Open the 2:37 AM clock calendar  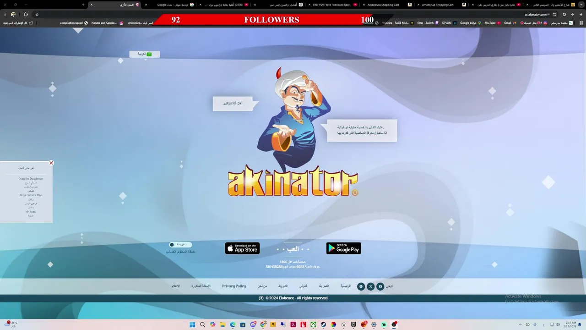(570, 324)
